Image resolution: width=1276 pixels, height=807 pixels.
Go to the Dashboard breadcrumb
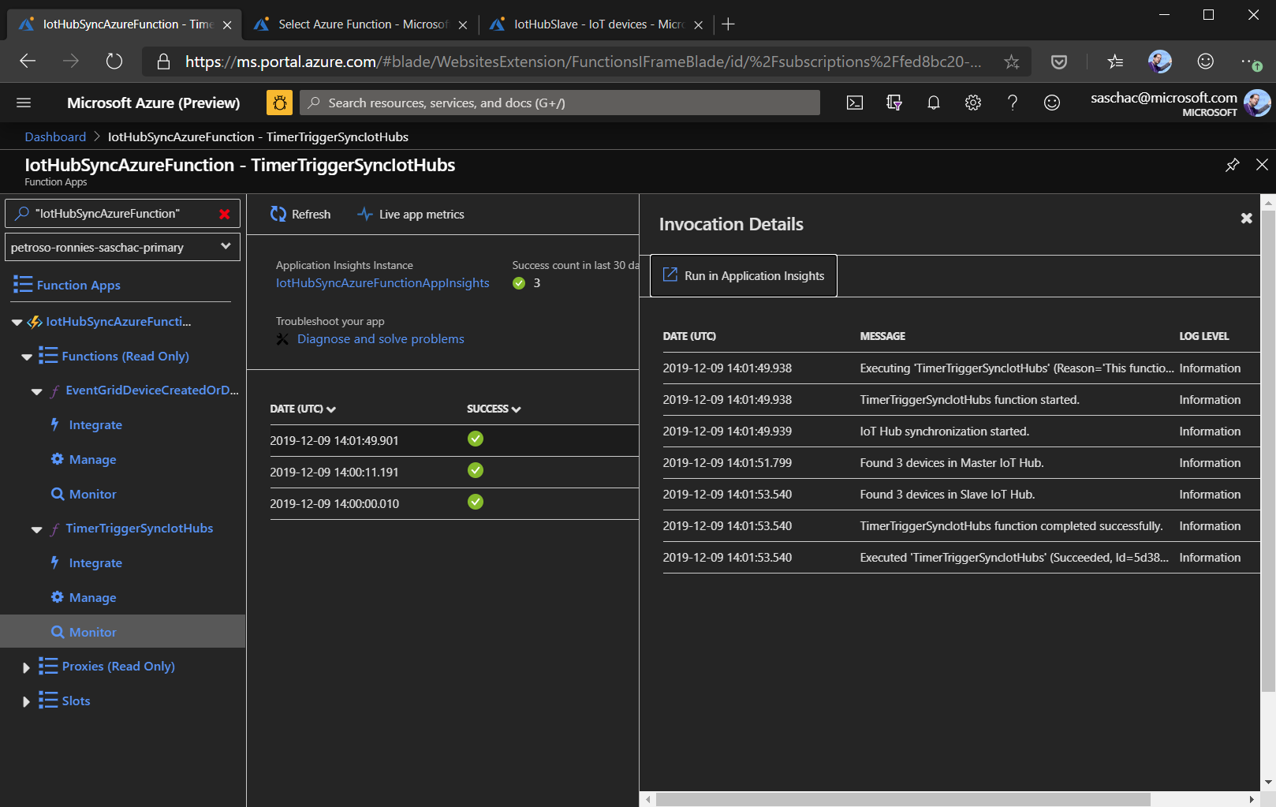pos(55,137)
